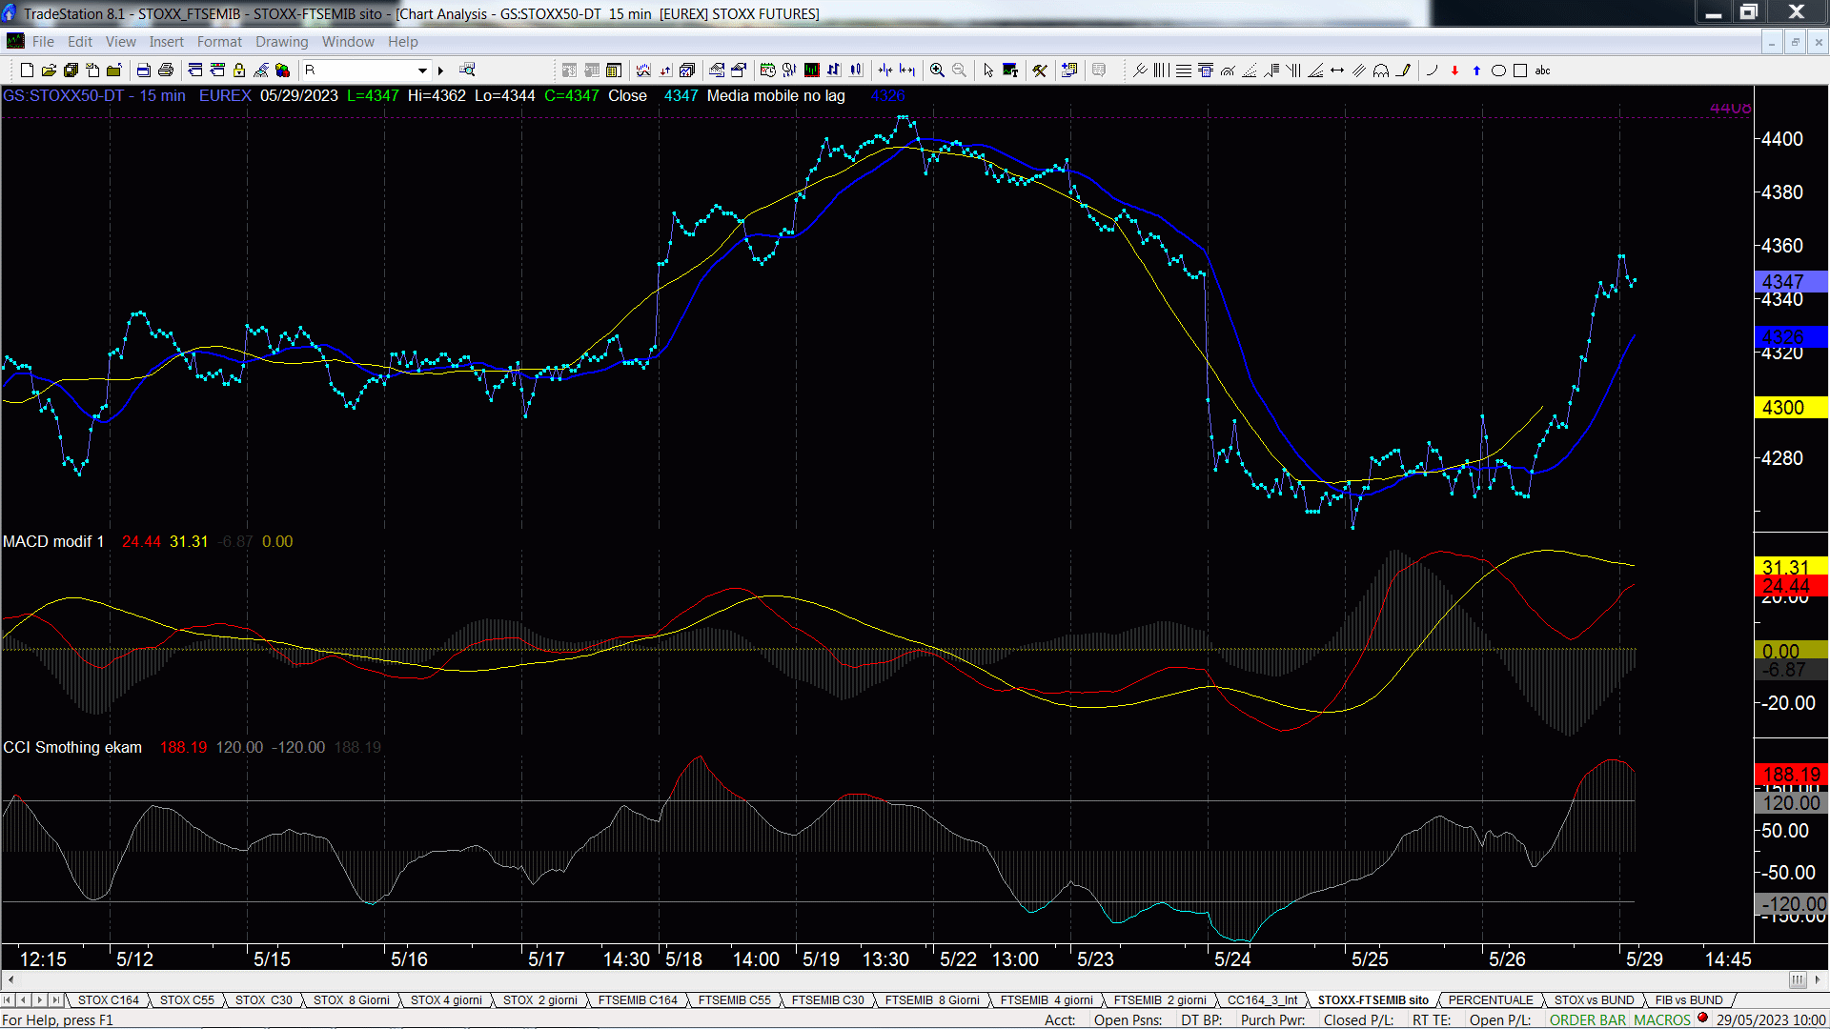Open the View menu

coord(121,42)
